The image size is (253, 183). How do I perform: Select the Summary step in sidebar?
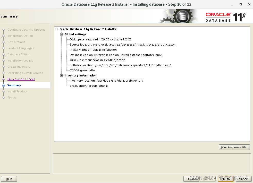point(14,85)
